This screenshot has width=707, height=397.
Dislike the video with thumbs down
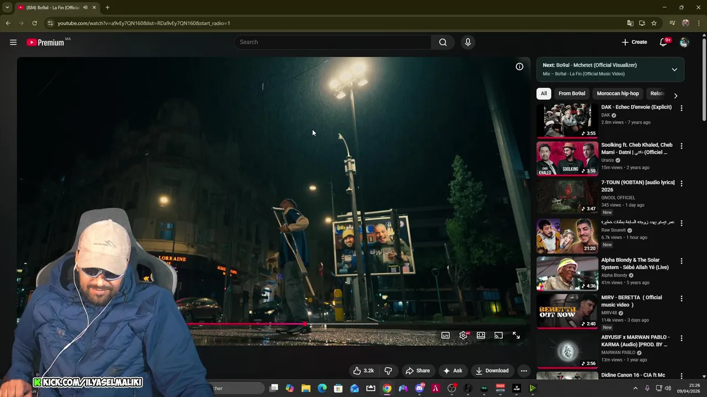[x=388, y=371]
